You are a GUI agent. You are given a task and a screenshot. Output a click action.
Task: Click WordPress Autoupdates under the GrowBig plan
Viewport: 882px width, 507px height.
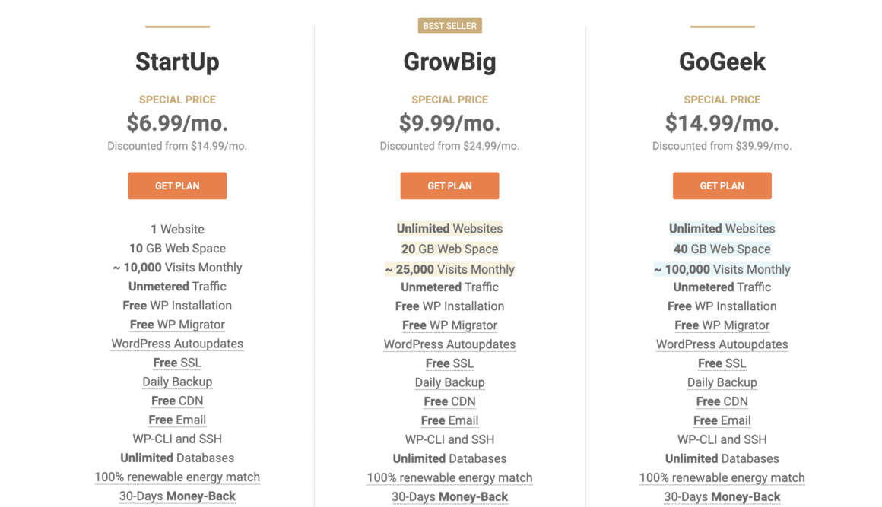(x=449, y=344)
